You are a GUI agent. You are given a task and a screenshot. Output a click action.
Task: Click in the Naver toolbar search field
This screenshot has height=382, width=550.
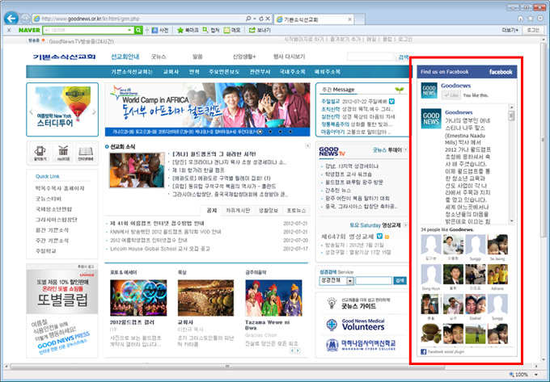click(x=87, y=30)
